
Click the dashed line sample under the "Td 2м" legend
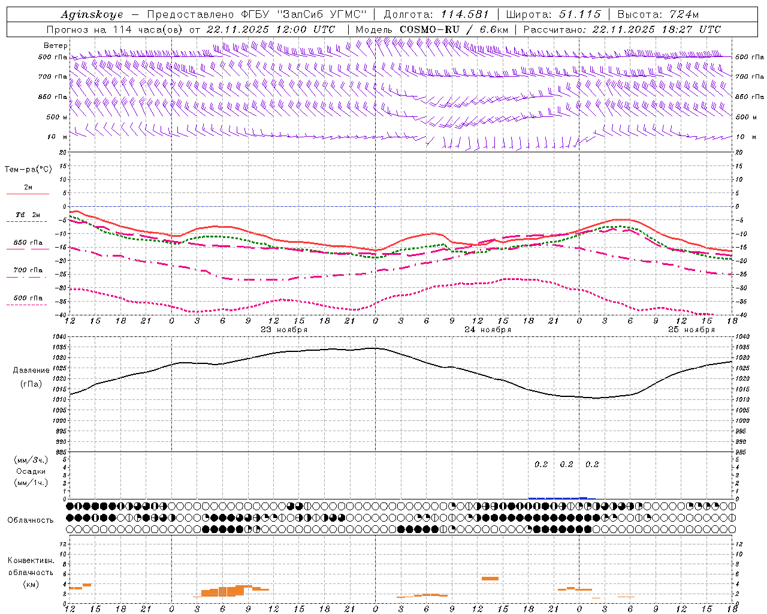click(26, 221)
